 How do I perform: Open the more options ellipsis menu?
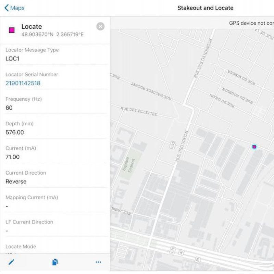tap(98, 262)
